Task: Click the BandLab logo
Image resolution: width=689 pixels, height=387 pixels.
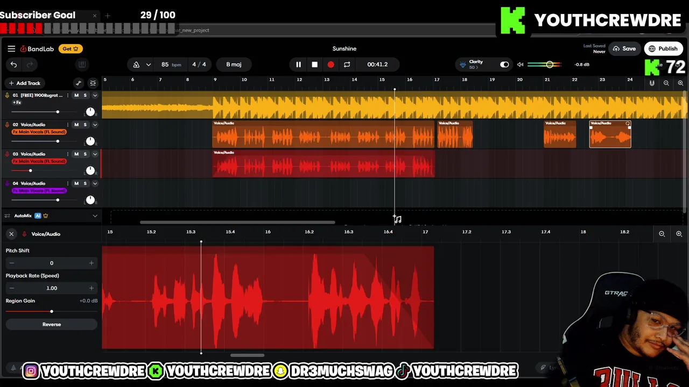Action: [x=37, y=49]
